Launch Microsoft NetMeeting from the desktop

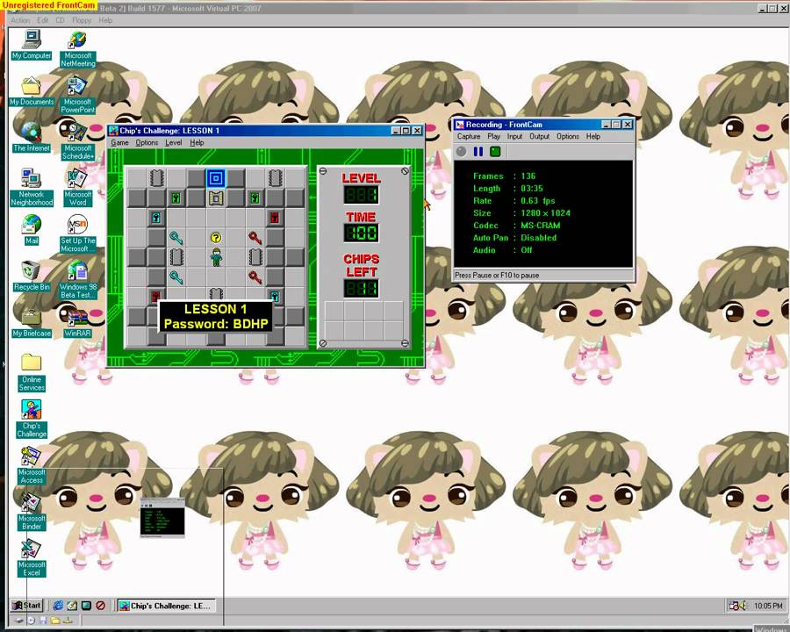click(77, 48)
